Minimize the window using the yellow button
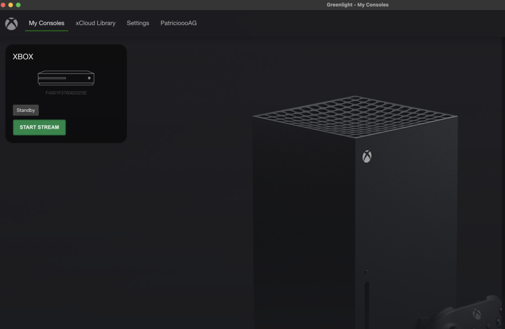 click(11, 5)
